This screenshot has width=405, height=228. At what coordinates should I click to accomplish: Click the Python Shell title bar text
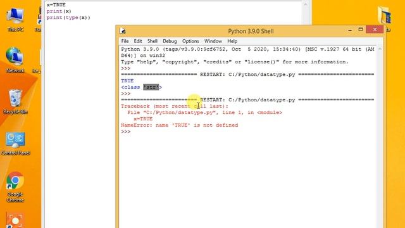coord(251,31)
